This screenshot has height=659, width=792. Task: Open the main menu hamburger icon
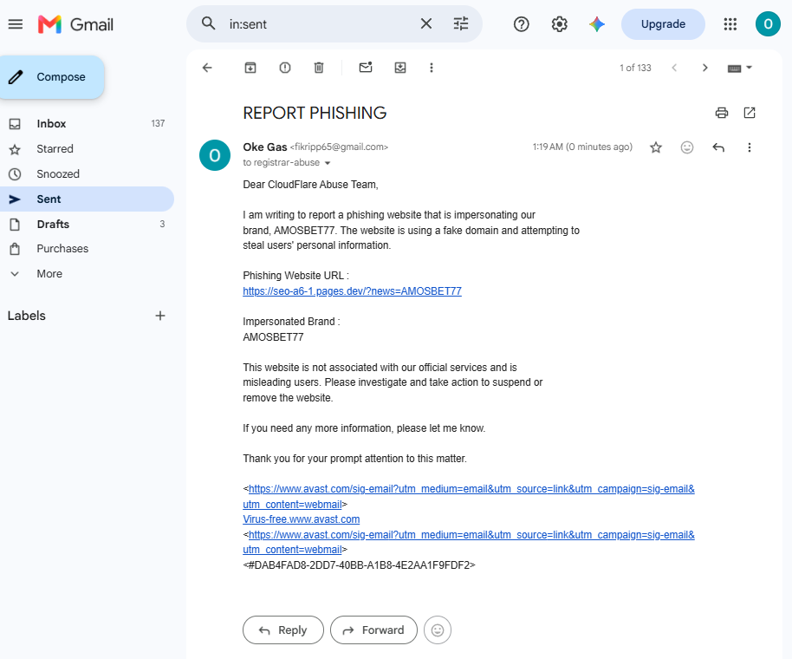[x=16, y=23]
